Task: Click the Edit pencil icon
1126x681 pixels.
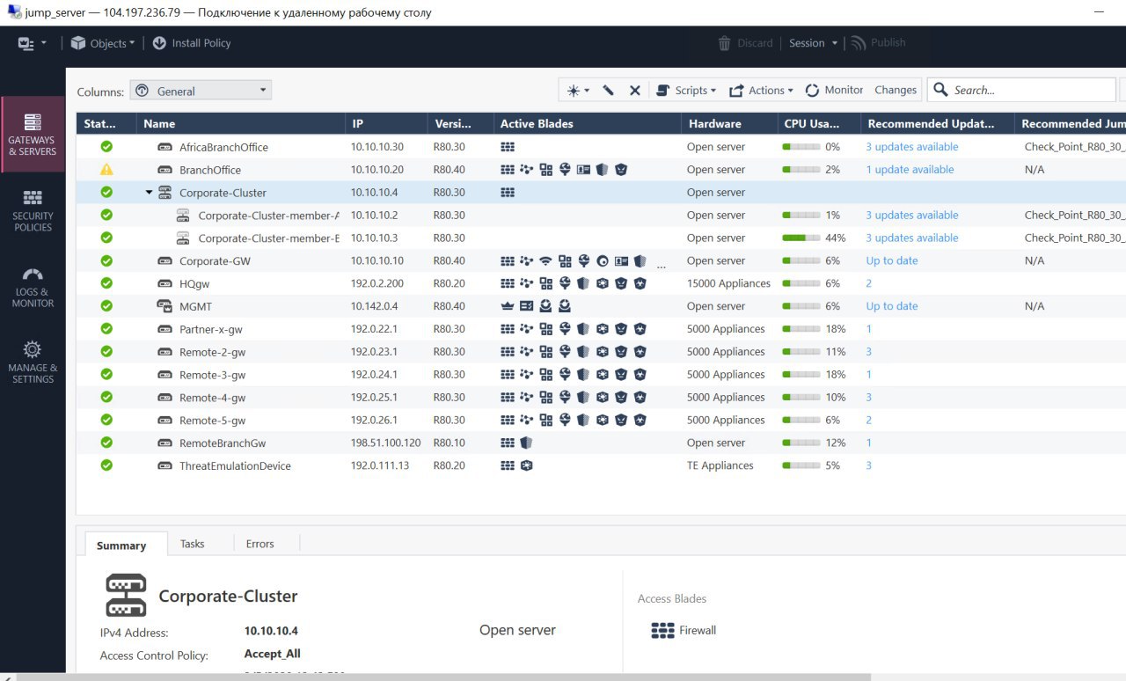Action: (608, 90)
